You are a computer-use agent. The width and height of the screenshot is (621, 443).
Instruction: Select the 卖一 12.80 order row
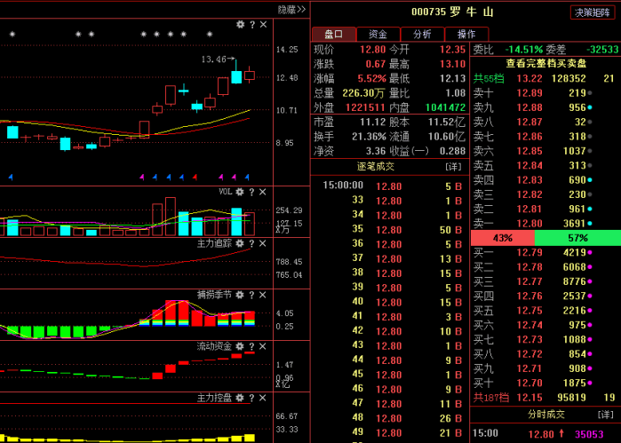coord(545,224)
